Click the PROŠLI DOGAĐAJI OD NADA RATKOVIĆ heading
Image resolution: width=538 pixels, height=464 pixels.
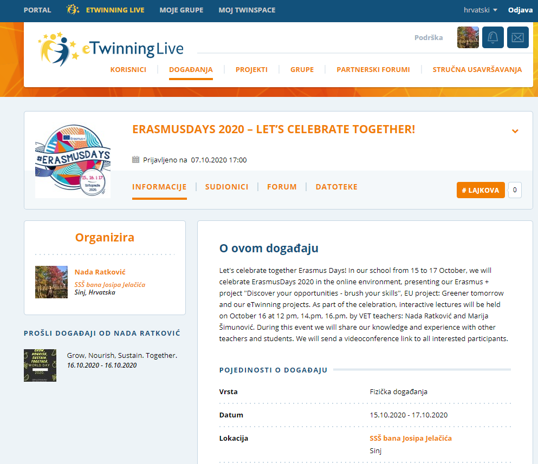(x=102, y=333)
